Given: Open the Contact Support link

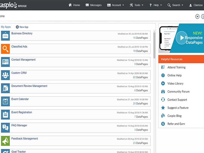Looking at the screenshot, I should [177, 100].
